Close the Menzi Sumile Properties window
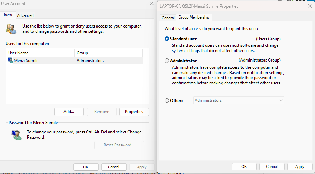This screenshot has height=174, width=315. click(x=309, y=6)
